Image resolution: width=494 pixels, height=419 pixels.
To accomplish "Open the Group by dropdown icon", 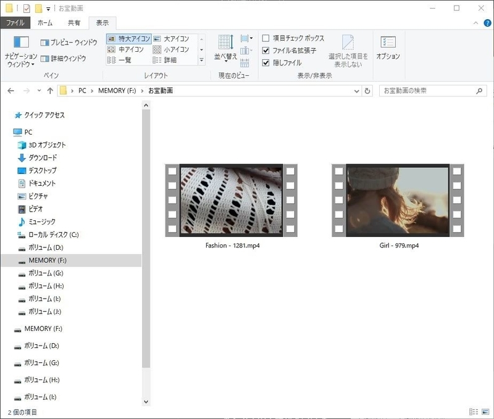I will 246,38.
